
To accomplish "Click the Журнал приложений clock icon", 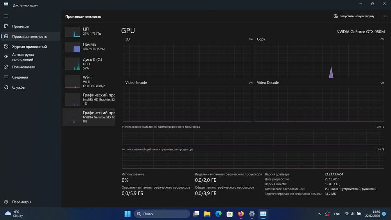I will click(6, 47).
